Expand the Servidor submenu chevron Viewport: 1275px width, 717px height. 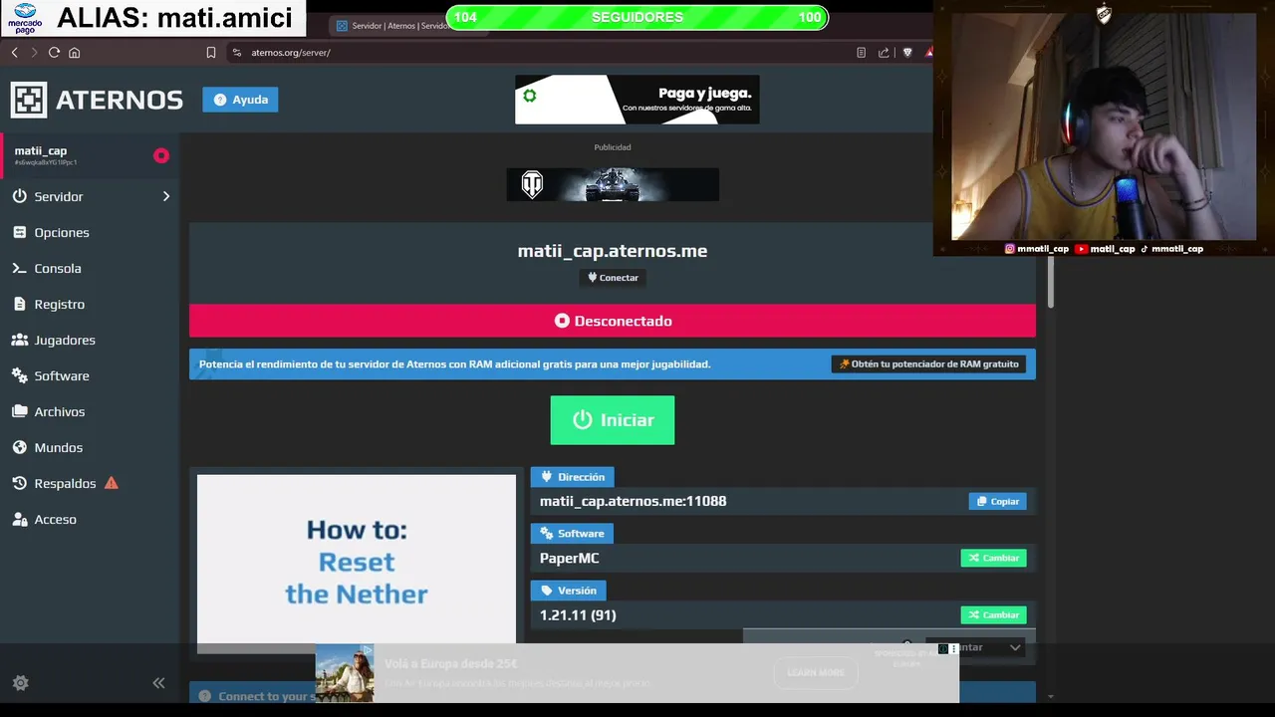click(166, 196)
